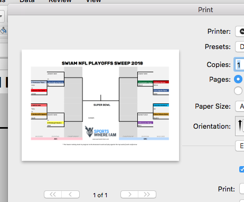This screenshot has width=244, height=202.
Task: Open the Presets dropdown
Action: click(x=240, y=47)
